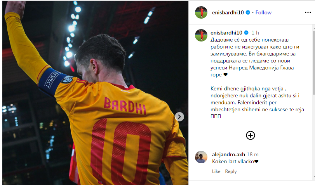Click the scrollbar up arrow in comments
315x185 pixels.
[x=314, y=28]
